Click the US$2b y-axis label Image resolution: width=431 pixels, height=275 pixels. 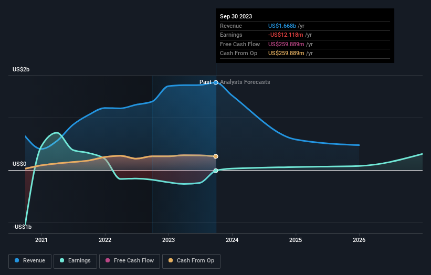[21, 69]
